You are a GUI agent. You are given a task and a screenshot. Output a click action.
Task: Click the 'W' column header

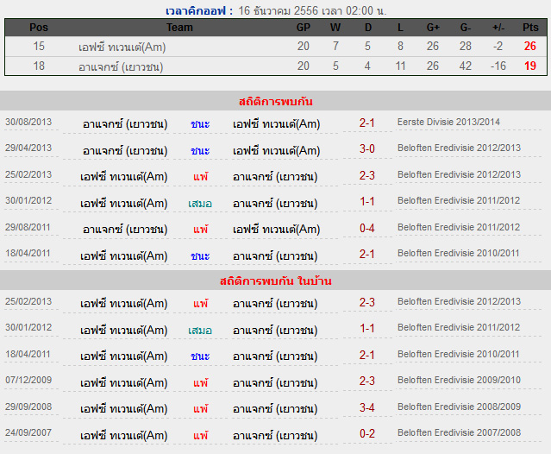(335, 28)
